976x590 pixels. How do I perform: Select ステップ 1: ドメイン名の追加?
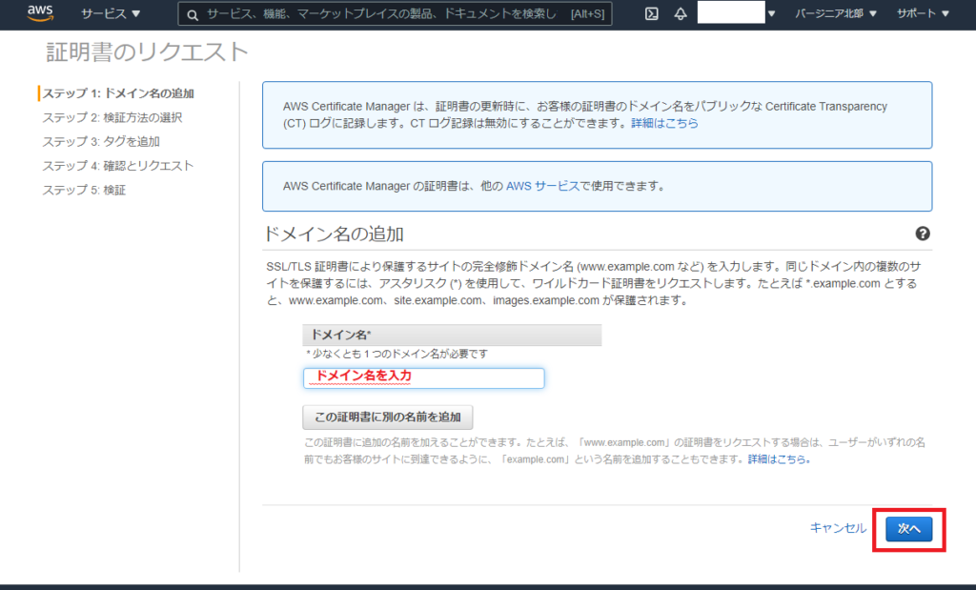click(x=118, y=93)
